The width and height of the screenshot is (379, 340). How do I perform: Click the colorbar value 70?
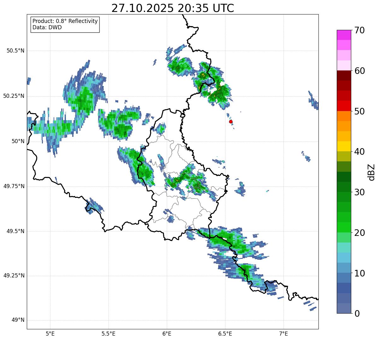point(359,30)
